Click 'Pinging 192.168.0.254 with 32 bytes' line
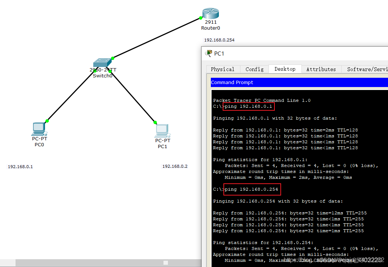This screenshot has width=388, height=267. tap(278, 201)
